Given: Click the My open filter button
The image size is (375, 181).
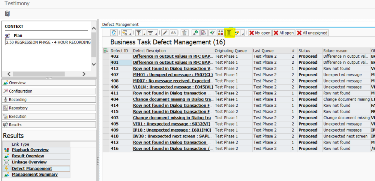Looking at the screenshot, I should click(260, 33).
